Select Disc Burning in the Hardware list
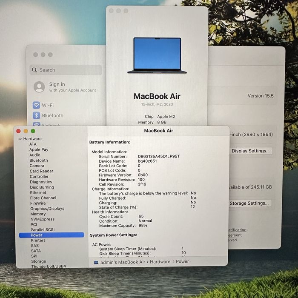Screen dimensions: 298x298 pos(42,187)
